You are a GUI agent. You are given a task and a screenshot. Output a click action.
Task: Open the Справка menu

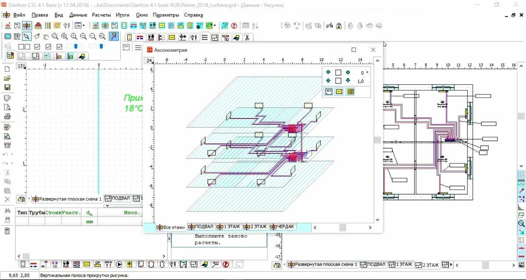(x=193, y=15)
